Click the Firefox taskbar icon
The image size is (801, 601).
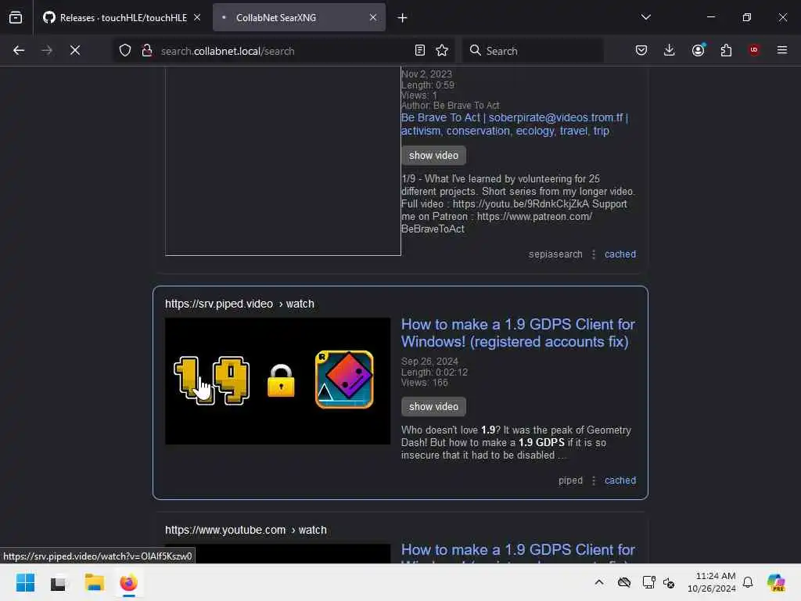(129, 582)
